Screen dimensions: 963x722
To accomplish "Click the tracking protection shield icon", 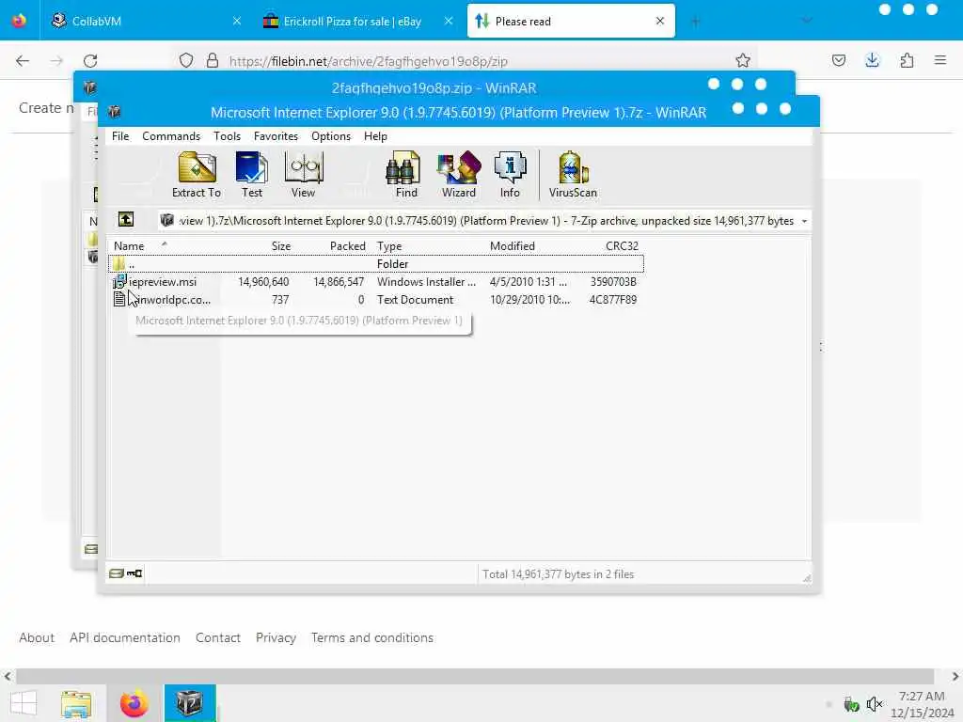I will coord(186,60).
